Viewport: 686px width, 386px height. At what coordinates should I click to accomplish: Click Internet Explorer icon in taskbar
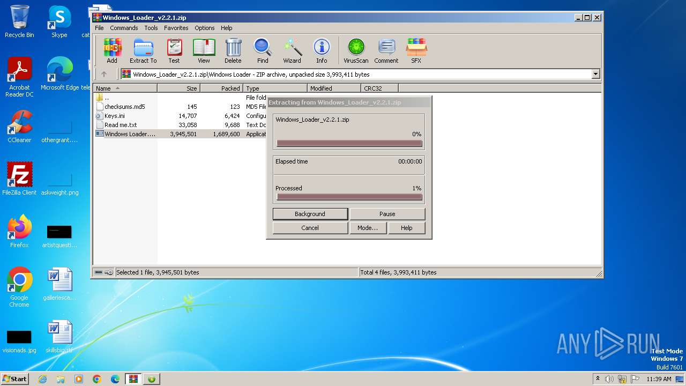42,379
